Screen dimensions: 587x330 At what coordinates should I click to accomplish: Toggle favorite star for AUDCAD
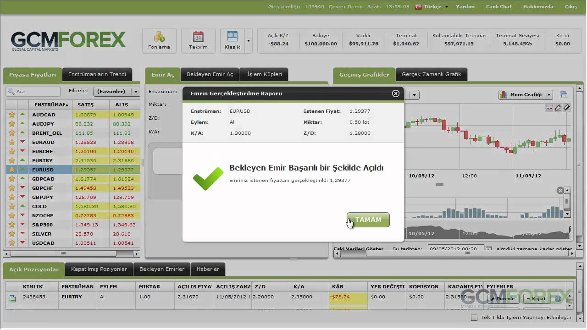[11, 115]
